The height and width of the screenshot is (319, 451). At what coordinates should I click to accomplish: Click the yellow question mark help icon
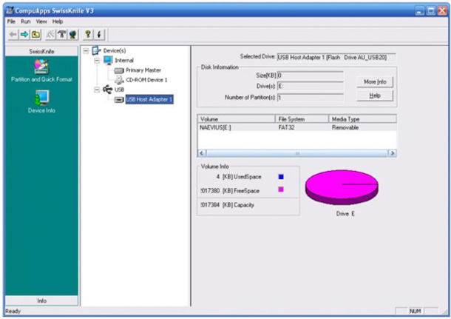pyautogui.click(x=88, y=35)
